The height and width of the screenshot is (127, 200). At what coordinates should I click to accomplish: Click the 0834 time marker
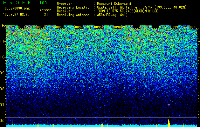pos(79,27)
